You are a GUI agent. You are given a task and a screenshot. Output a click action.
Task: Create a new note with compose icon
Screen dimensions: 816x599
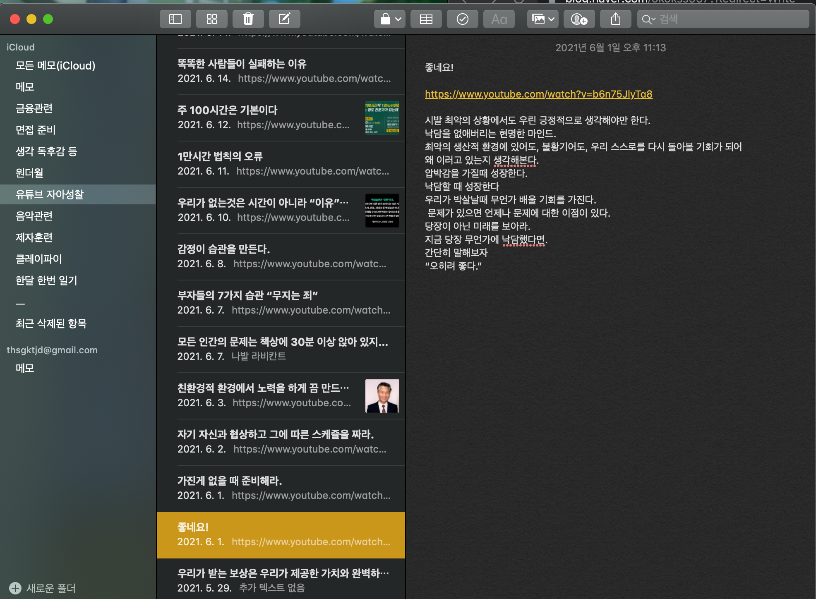pos(284,19)
